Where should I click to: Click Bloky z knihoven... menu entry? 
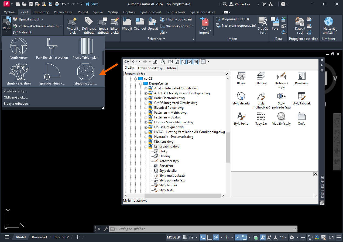(17, 104)
